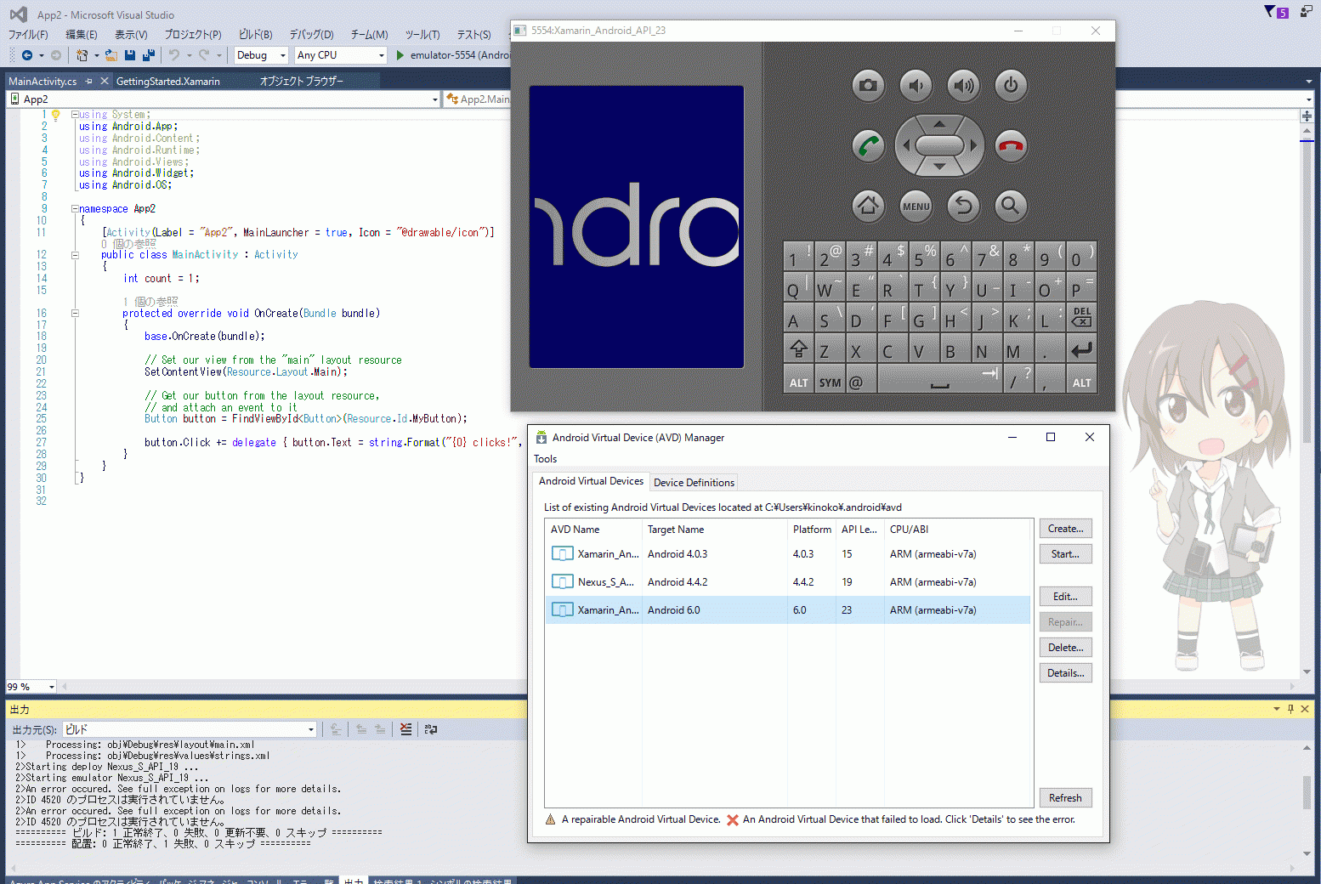This screenshot has height=884, width=1321.
Task: Collapse the MainActivity class code region
Action: tap(75, 255)
